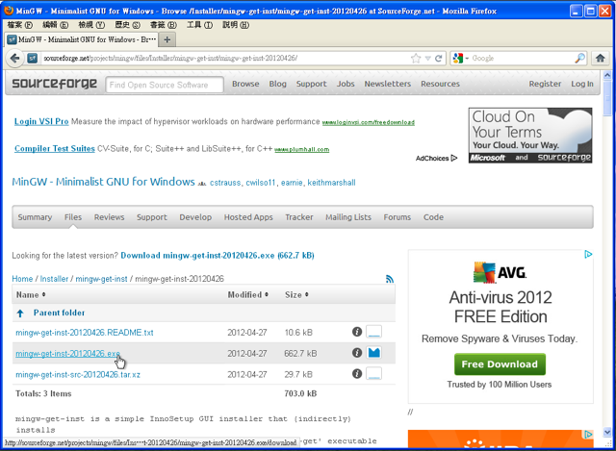Click Browse in SourceForge header
The width and height of the screenshot is (616, 451).
coord(245,84)
